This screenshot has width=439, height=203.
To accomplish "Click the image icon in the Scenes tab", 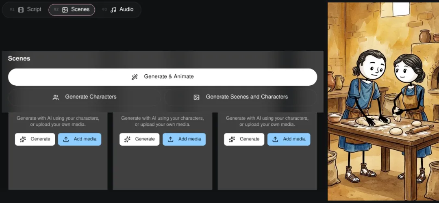I will [x=65, y=10].
